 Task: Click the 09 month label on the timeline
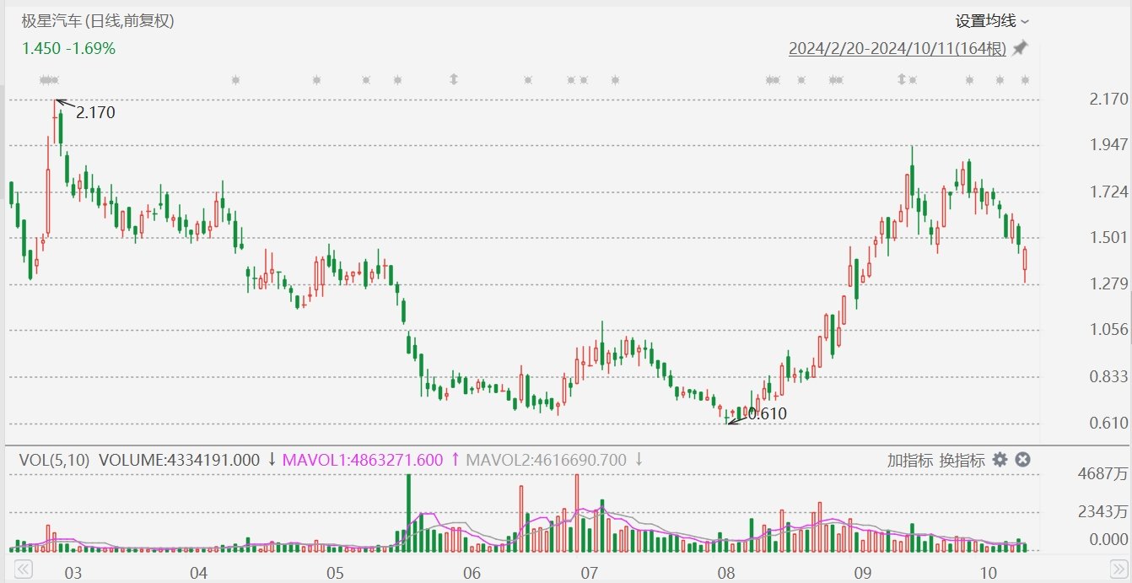pyautogui.click(x=861, y=574)
